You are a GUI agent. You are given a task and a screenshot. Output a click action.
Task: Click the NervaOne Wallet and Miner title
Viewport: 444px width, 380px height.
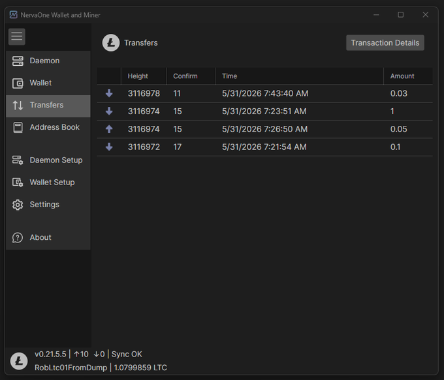click(60, 15)
